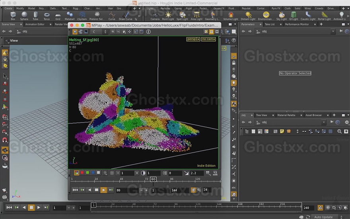This screenshot has height=219, width=350.
Task: Select the Tube shelf tool
Action: (x=35, y=16)
